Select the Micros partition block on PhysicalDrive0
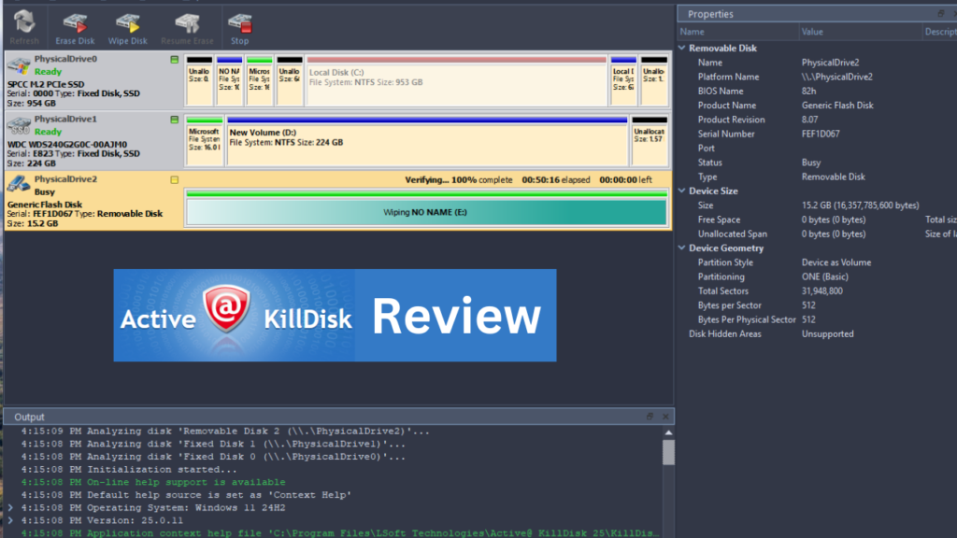The width and height of the screenshot is (957, 538). pyautogui.click(x=260, y=81)
